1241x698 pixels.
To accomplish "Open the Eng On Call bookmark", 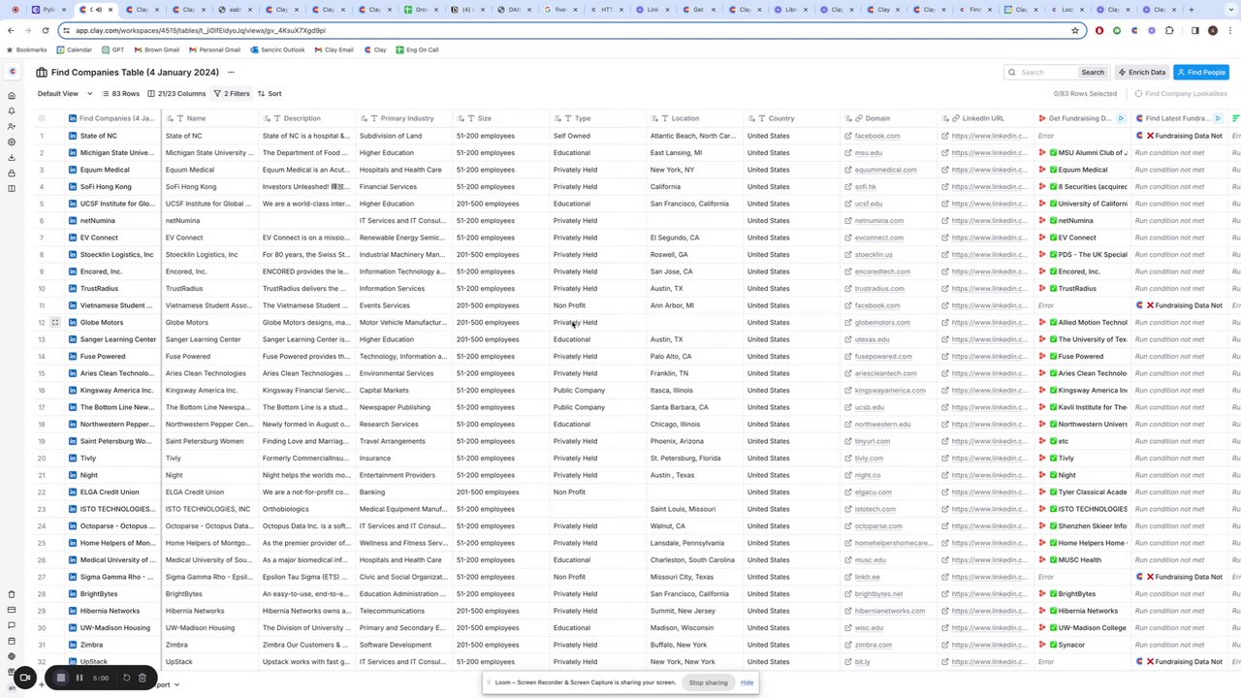I will pyautogui.click(x=417, y=49).
